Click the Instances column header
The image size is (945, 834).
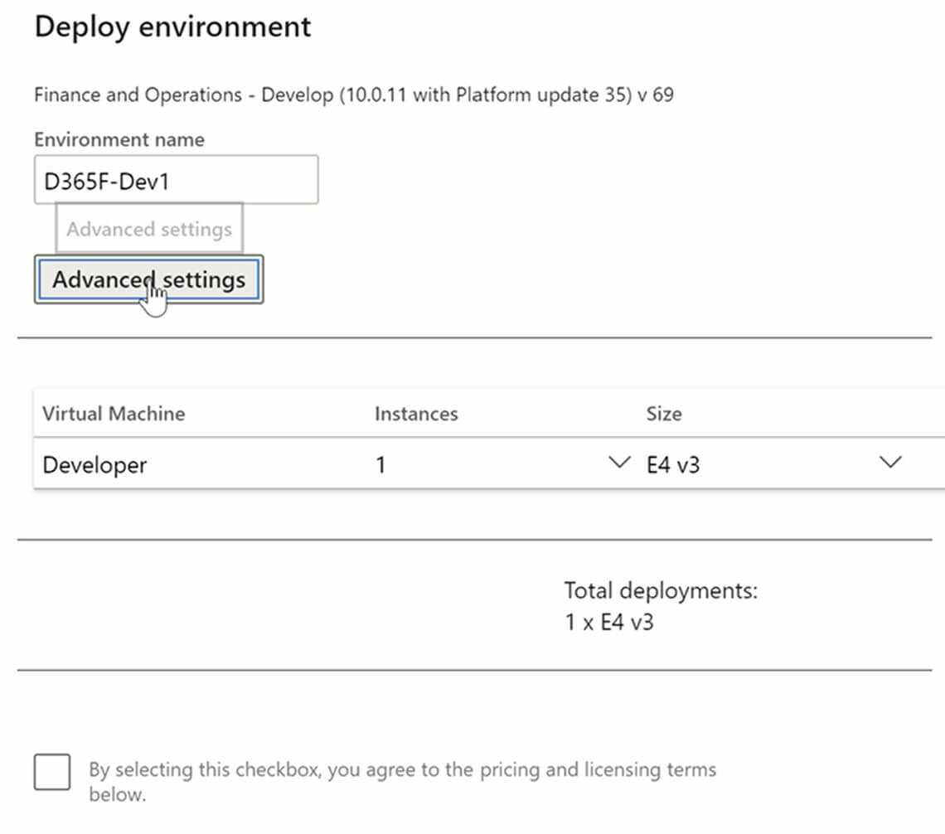pyautogui.click(x=416, y=414)
